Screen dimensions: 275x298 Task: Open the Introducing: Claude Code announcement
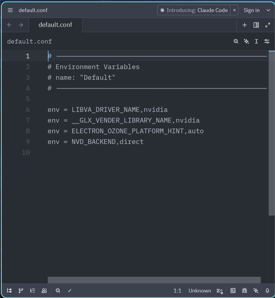194,10
